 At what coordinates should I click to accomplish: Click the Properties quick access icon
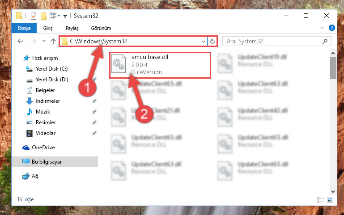click(34, 16)
